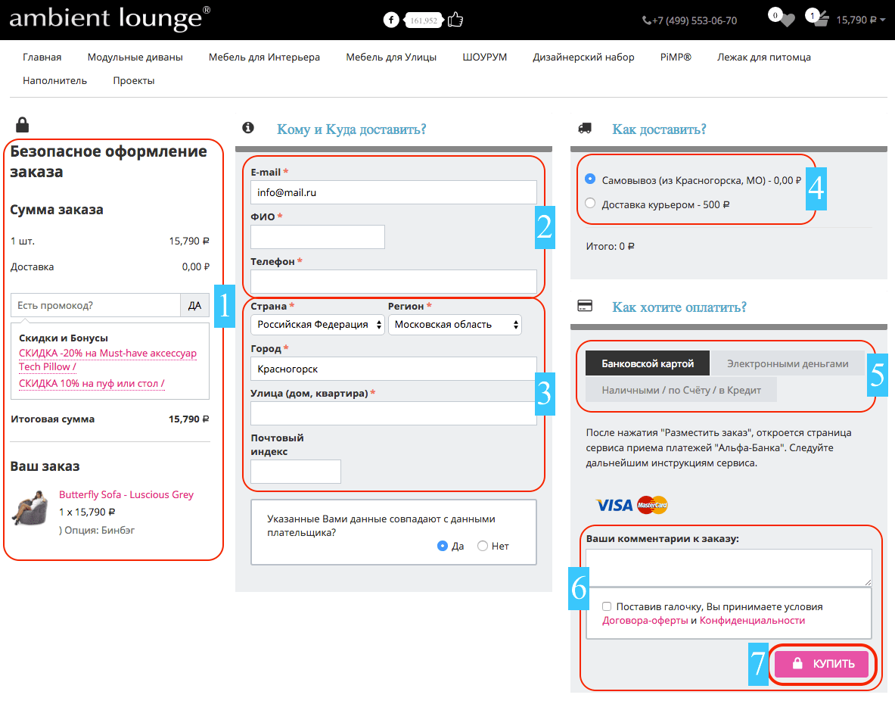
Task: Open the shopping cart basket icon
Action: [822, 20]
